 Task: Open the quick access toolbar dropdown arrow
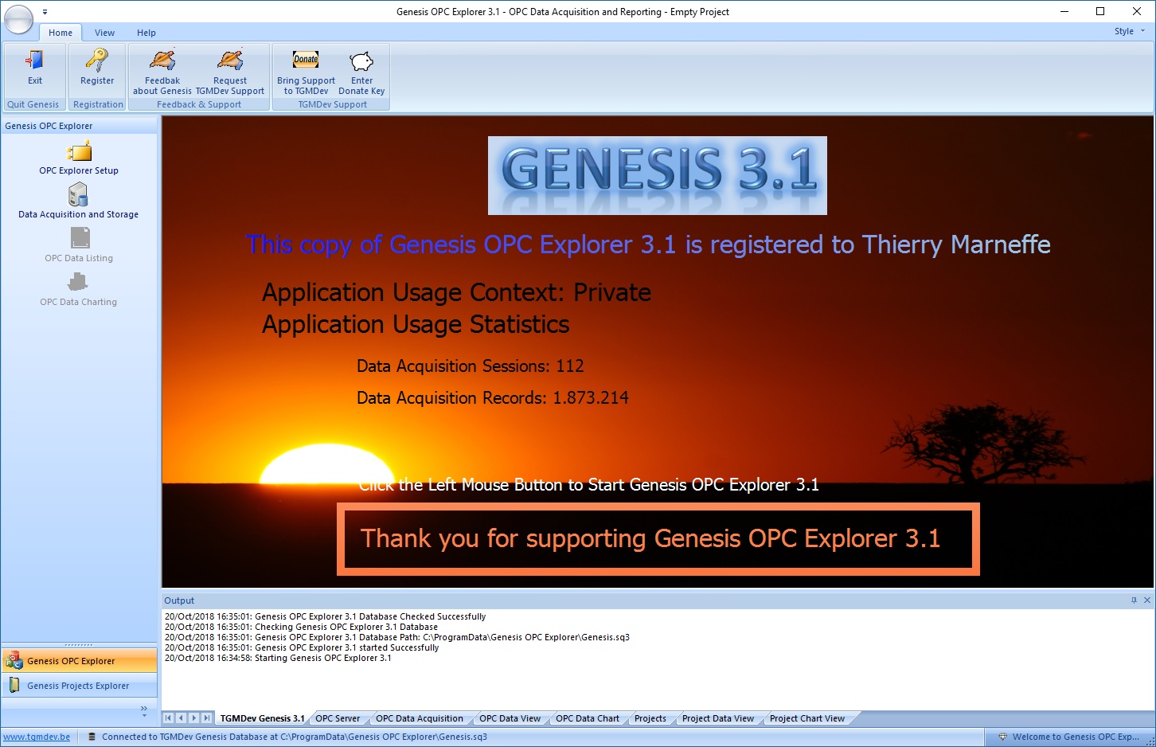pyautogui.click(x=45, y=12)
